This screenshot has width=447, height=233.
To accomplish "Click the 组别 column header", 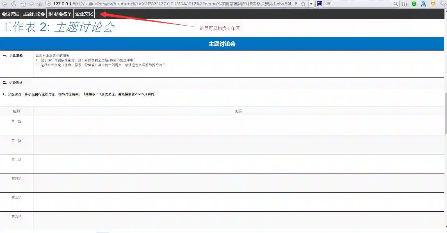I will pyautogui.click(x=16, y=111).
